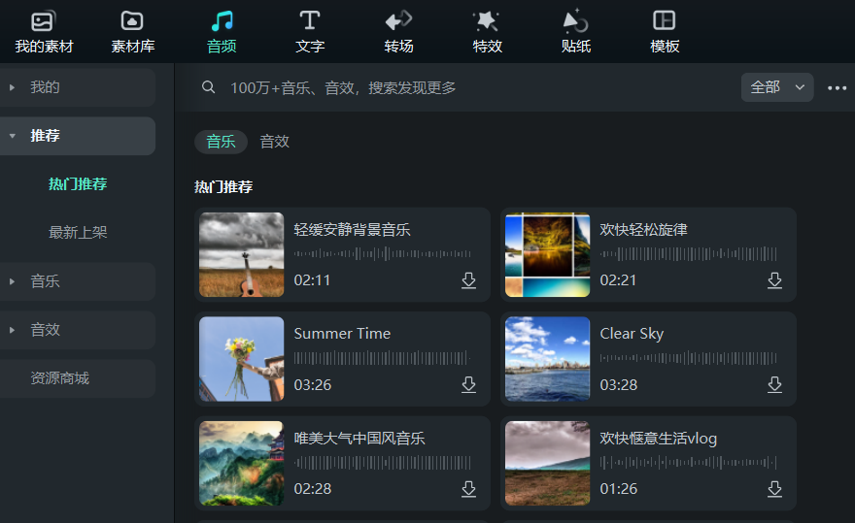Click the waveform of Summer Time

(x=383, y=358)
